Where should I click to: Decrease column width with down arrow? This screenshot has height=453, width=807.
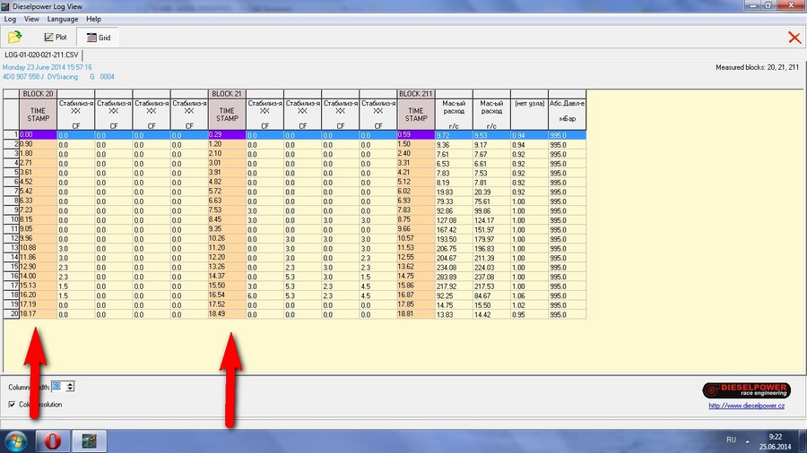(x=70, y=389)
